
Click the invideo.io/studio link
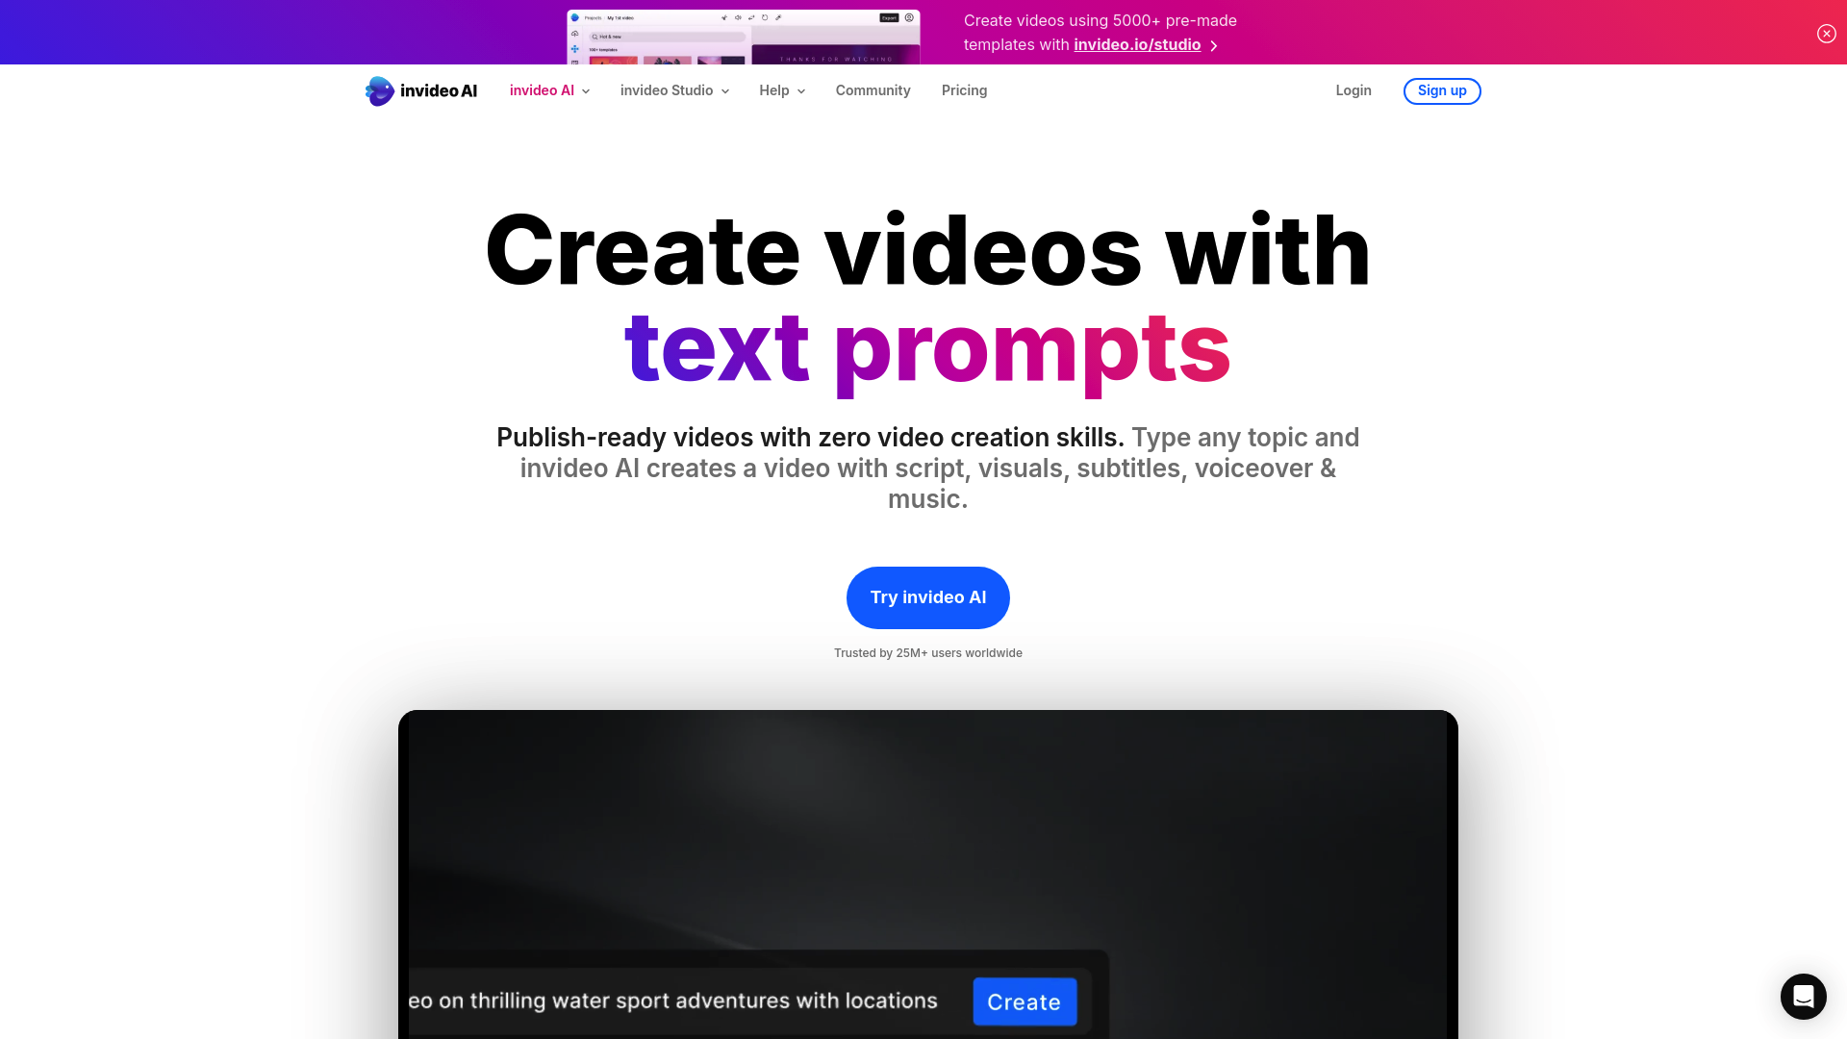1137,44
